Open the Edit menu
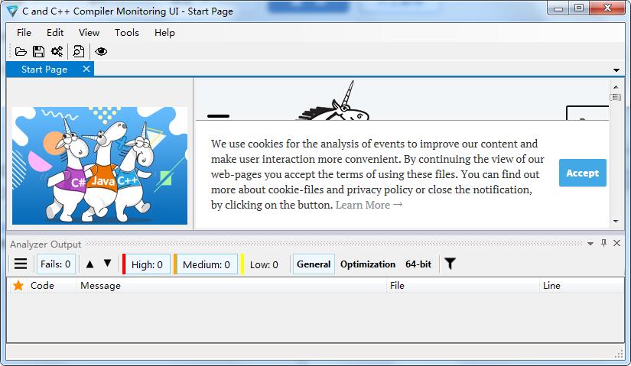Screen dimensions: 631x366 coord(55,33)
